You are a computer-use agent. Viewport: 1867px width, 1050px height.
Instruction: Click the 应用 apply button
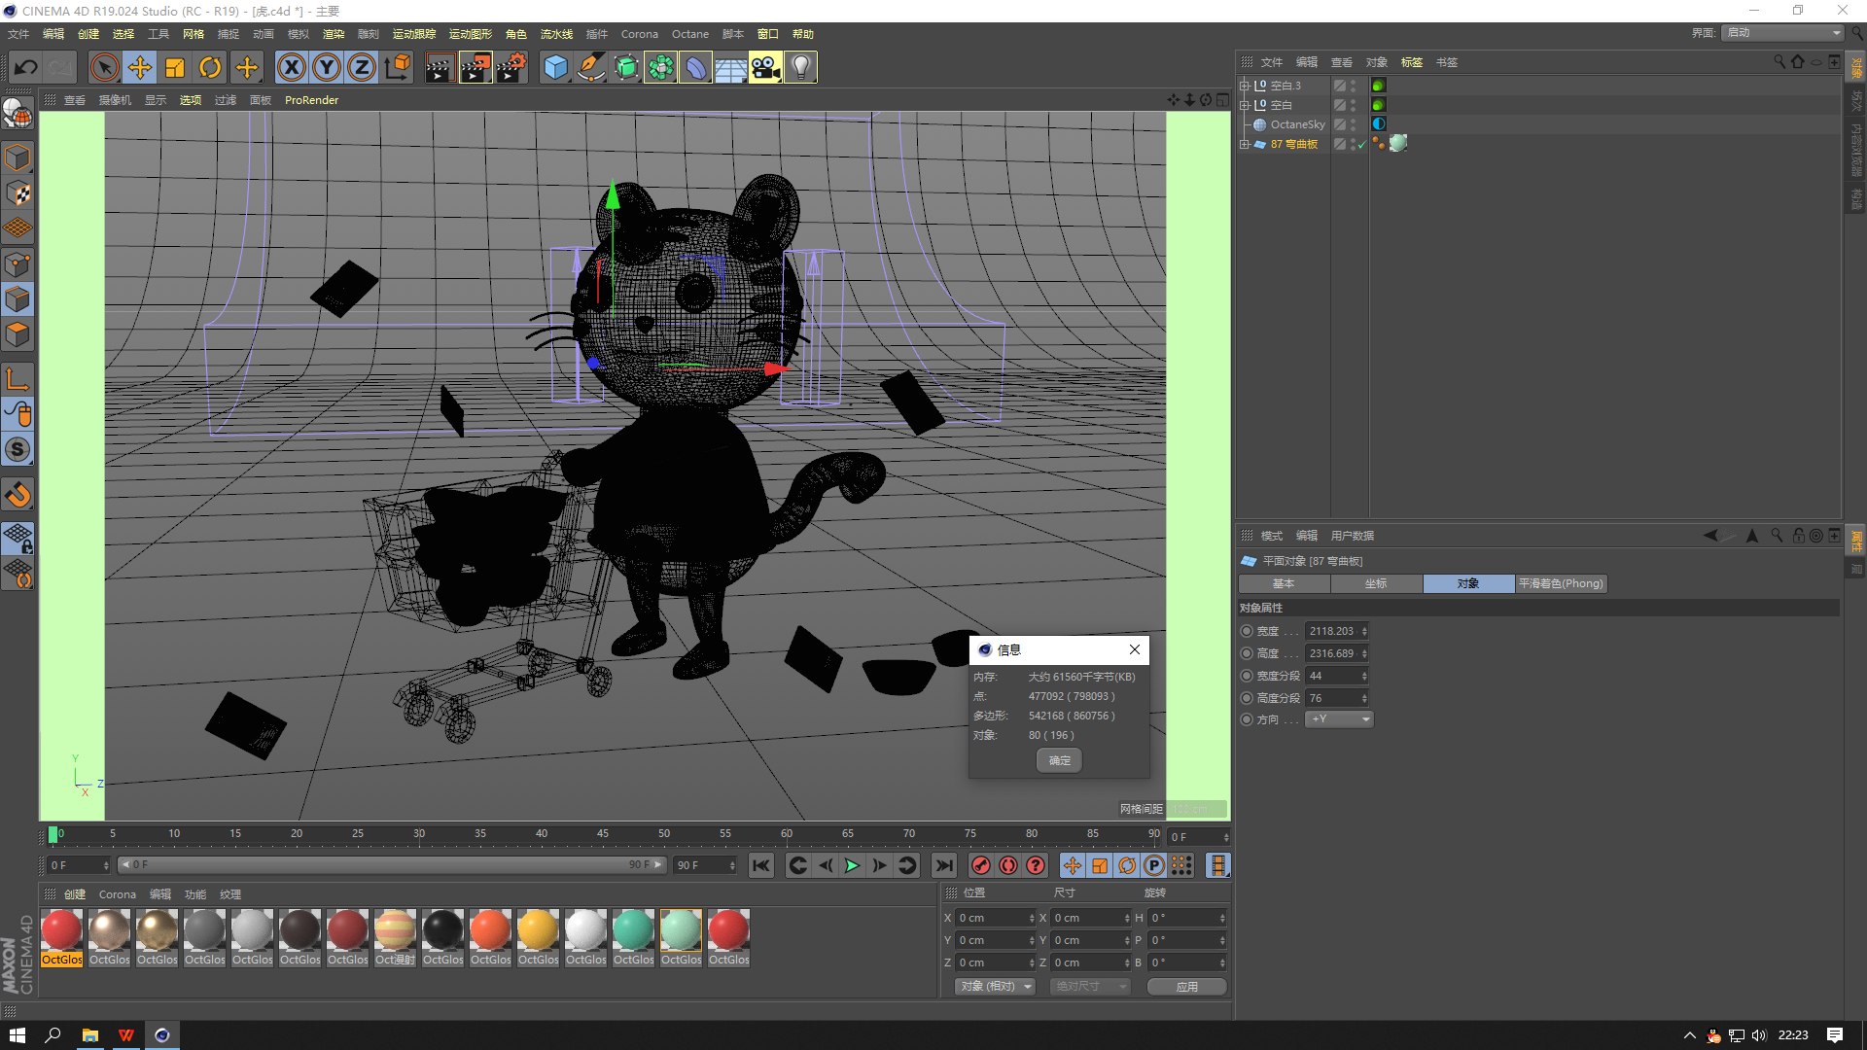(1187, 986)
